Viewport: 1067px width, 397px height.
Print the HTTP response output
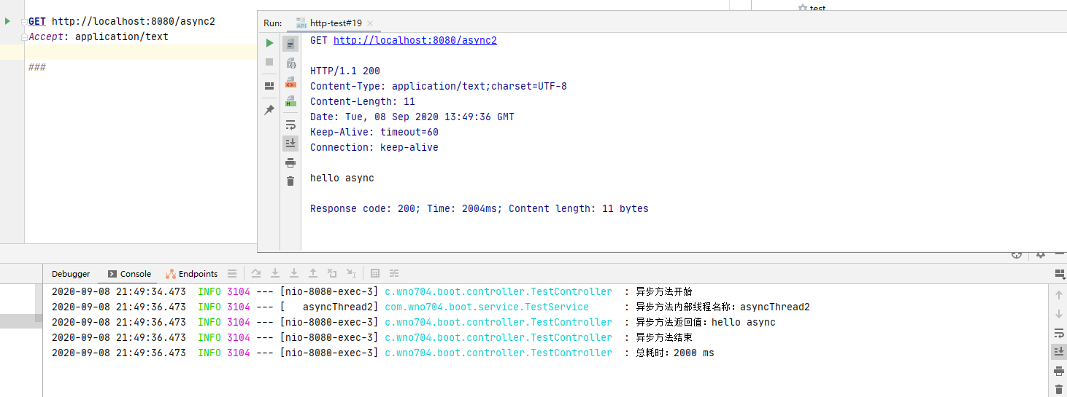coord(290,162)
